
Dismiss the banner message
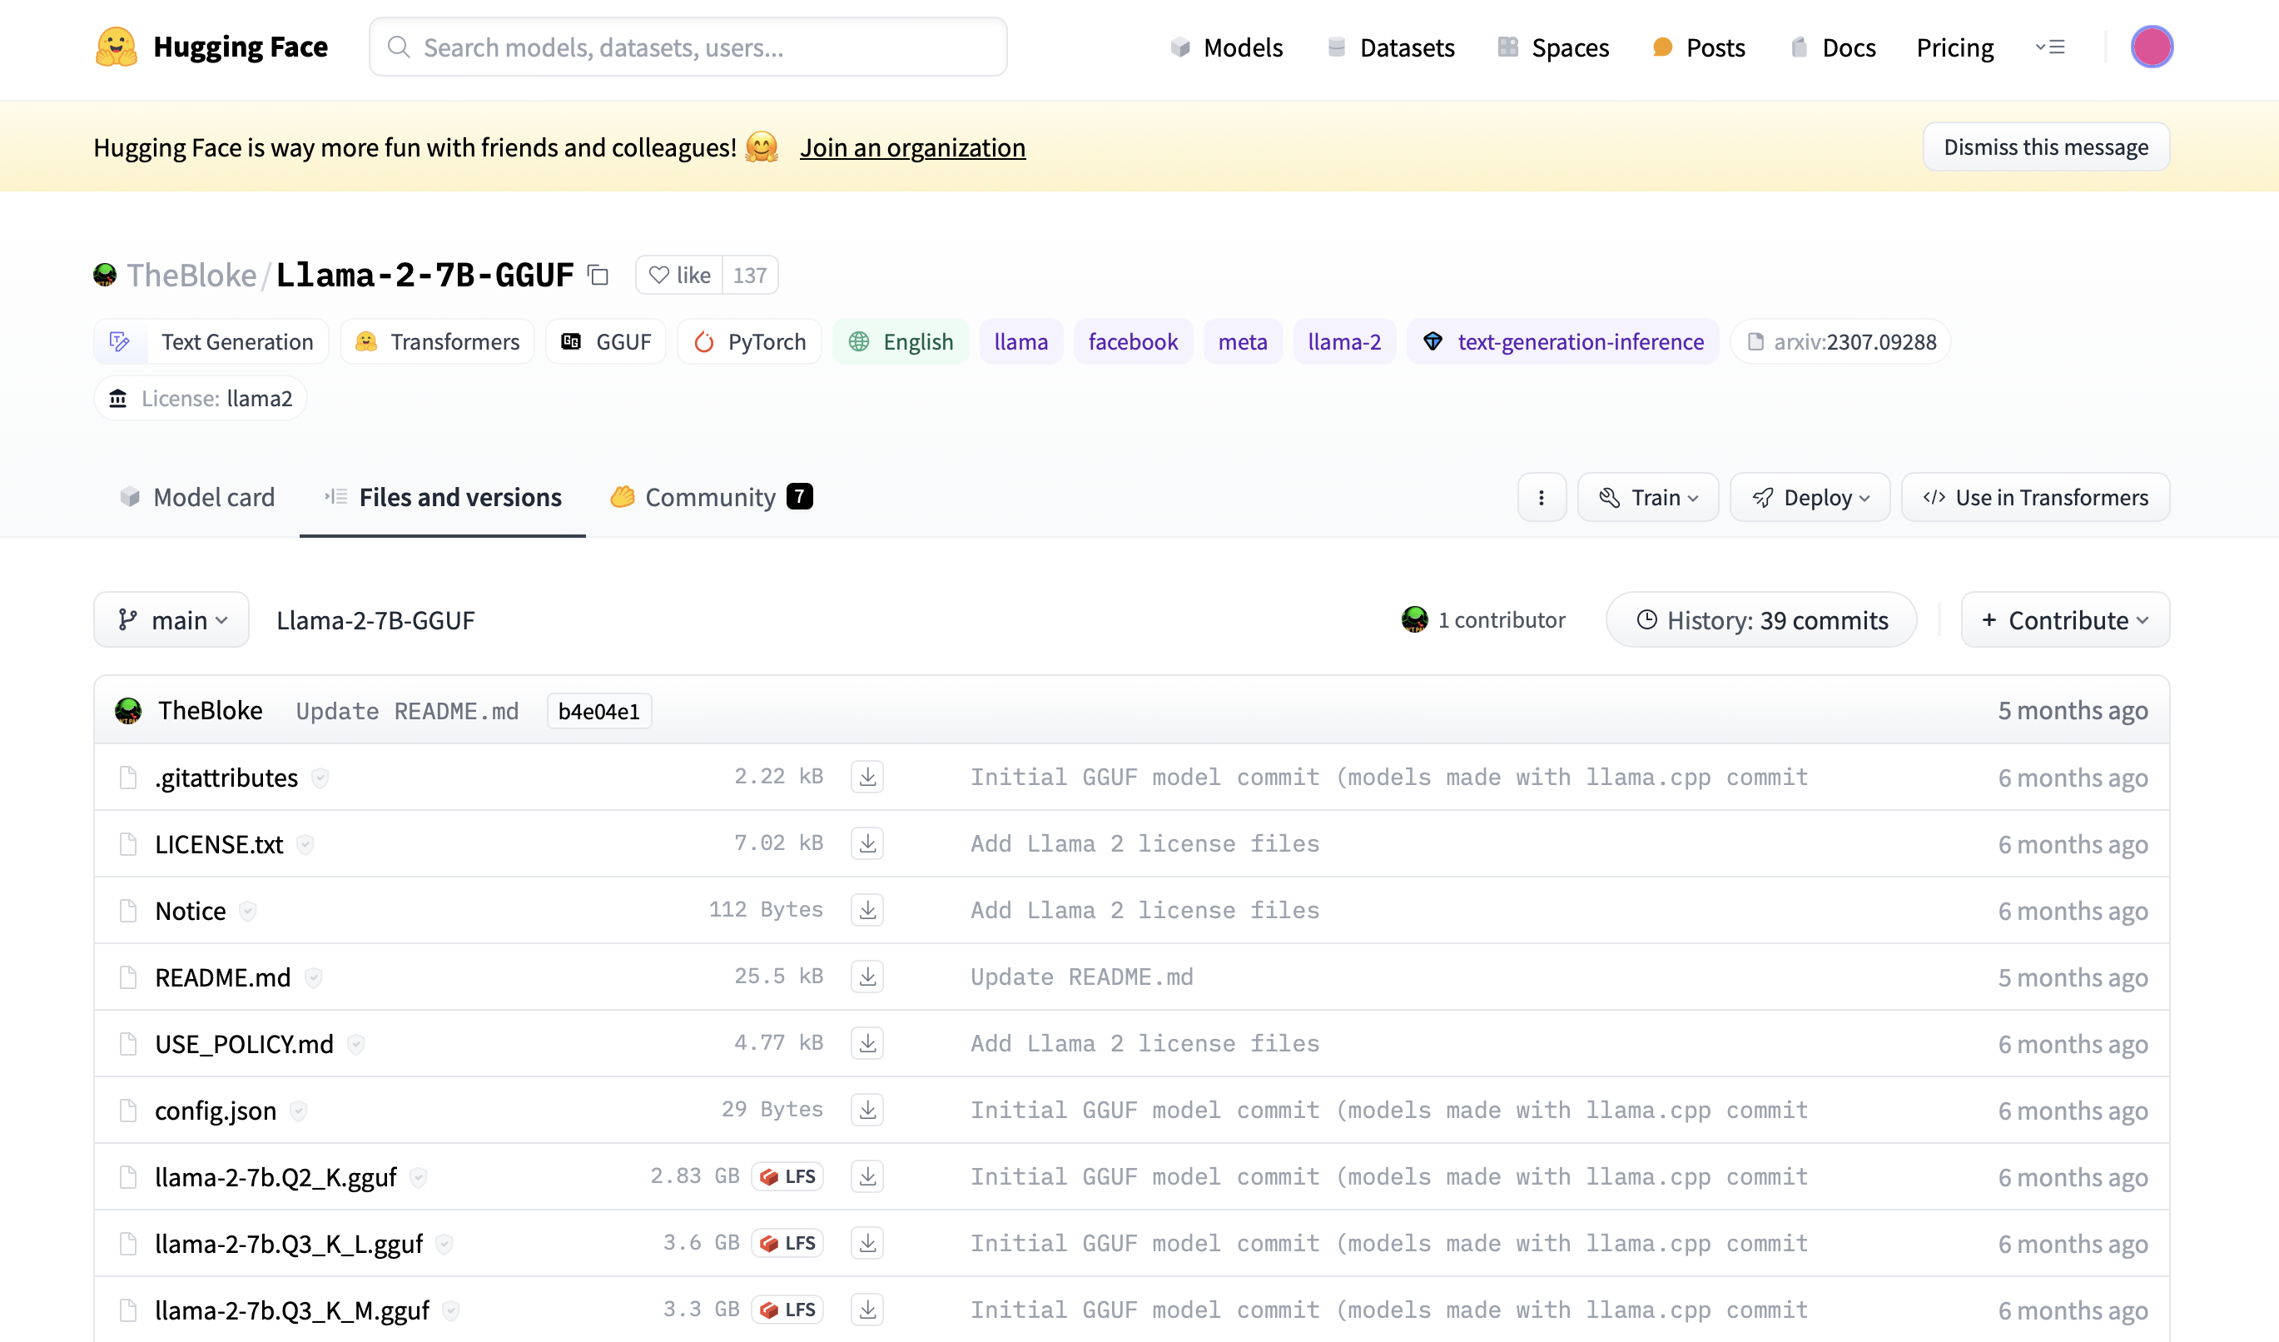pos(2046,147)
